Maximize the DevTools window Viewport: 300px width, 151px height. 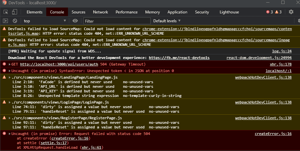click(x=283, y=2)
